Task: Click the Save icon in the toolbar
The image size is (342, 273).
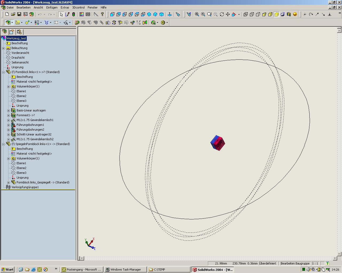Action: point(19,14)
